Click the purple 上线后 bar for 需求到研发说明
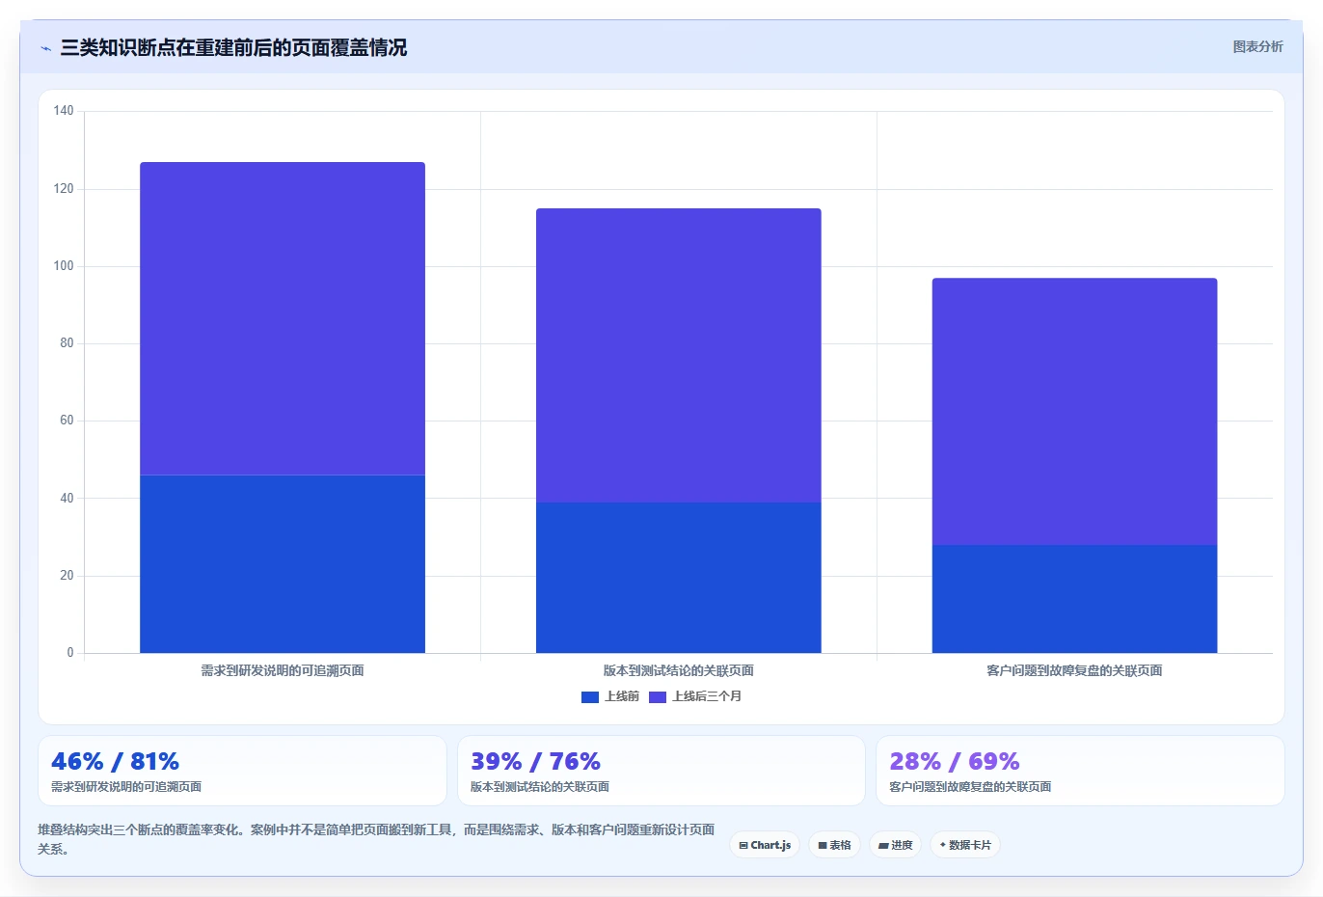This screenshot has width=1323, height=897. coord(283,318)
